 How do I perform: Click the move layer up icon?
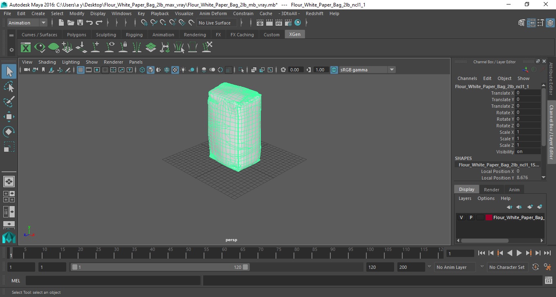point(509,207)
